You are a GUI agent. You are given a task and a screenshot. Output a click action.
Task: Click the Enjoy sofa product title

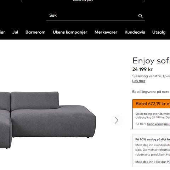click(151, 61)
